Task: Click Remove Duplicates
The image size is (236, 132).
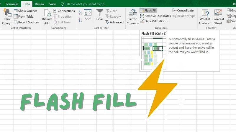Action: coord(155,16)
